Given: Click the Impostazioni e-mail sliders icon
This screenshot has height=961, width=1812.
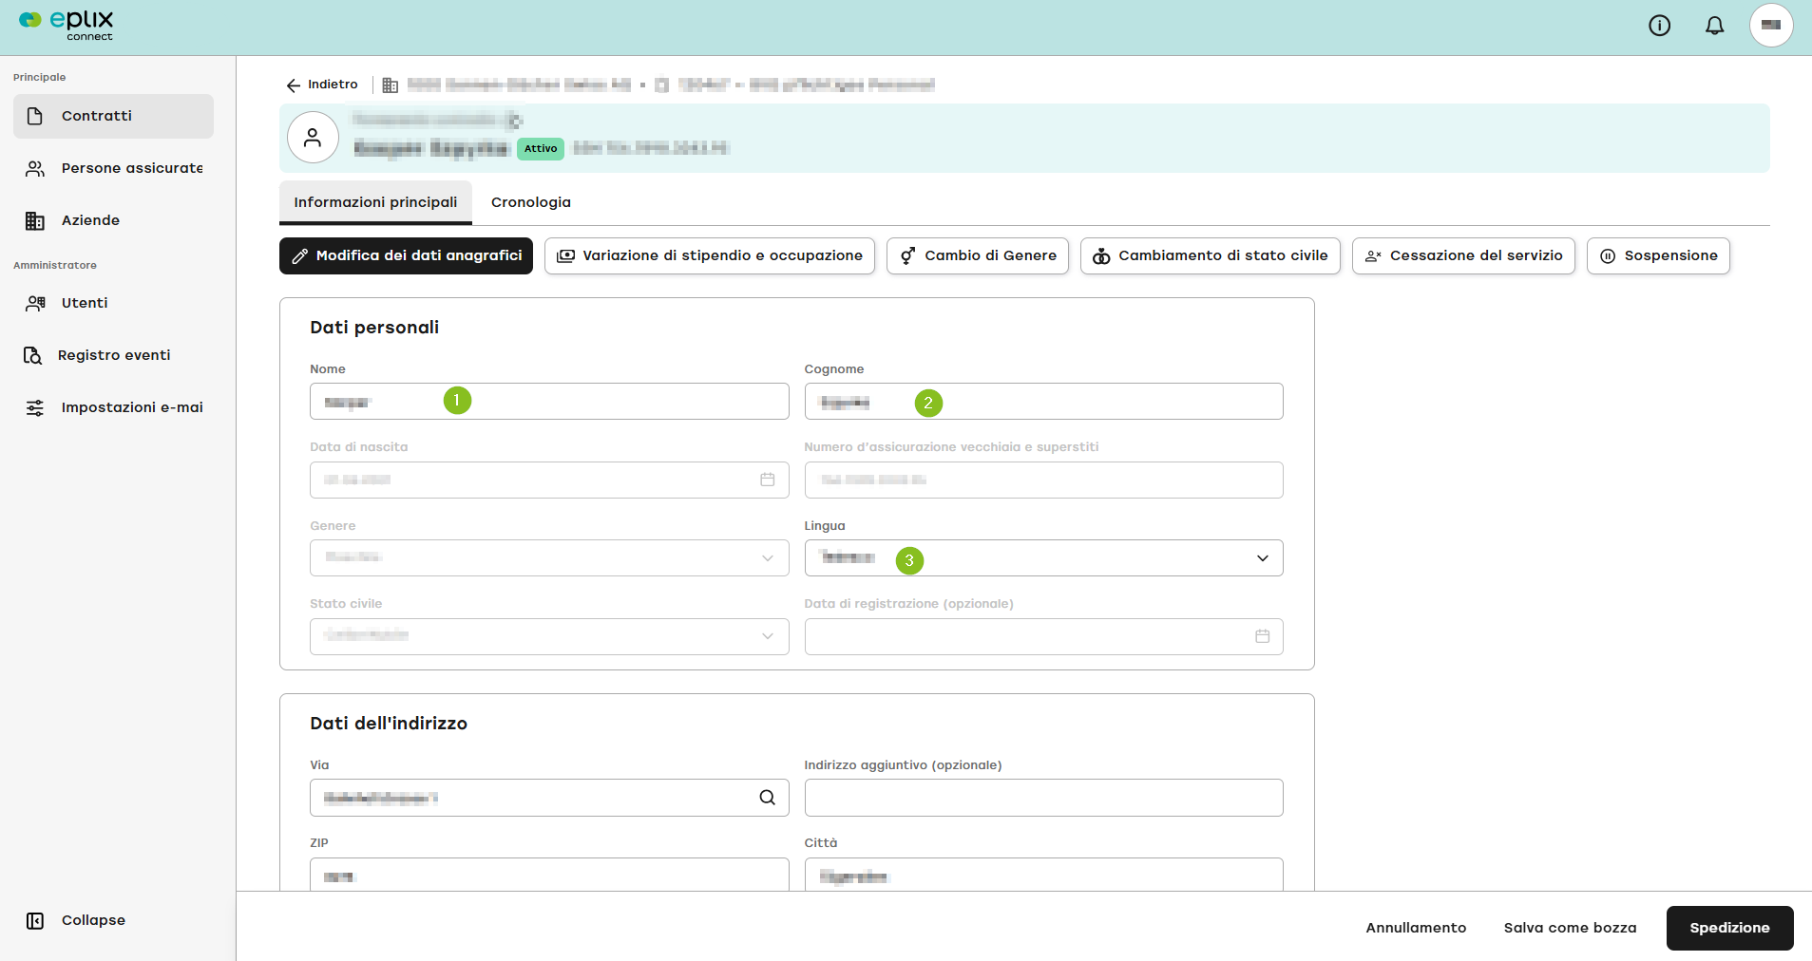Looking at the screenshot, I should pos(35,407).
